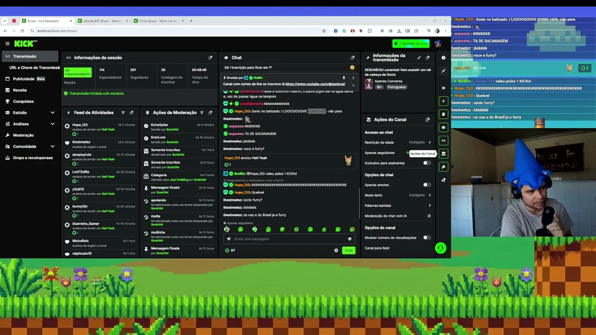The image size is (596, 335).
Task: Open Hope_133 in the activity feed
Action: pos(80,125)
